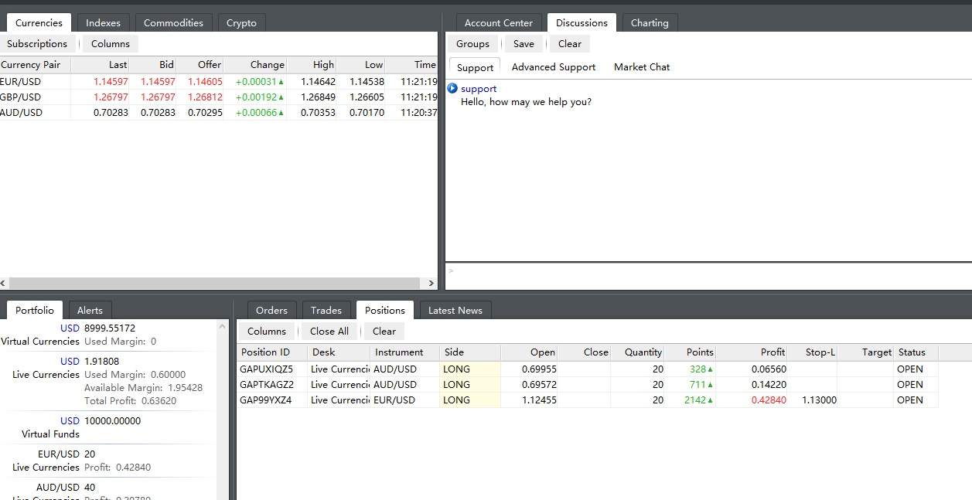Viewport: 972px width, 500px height.
Task: Open the Latest News tab
Action: (455, 310)
